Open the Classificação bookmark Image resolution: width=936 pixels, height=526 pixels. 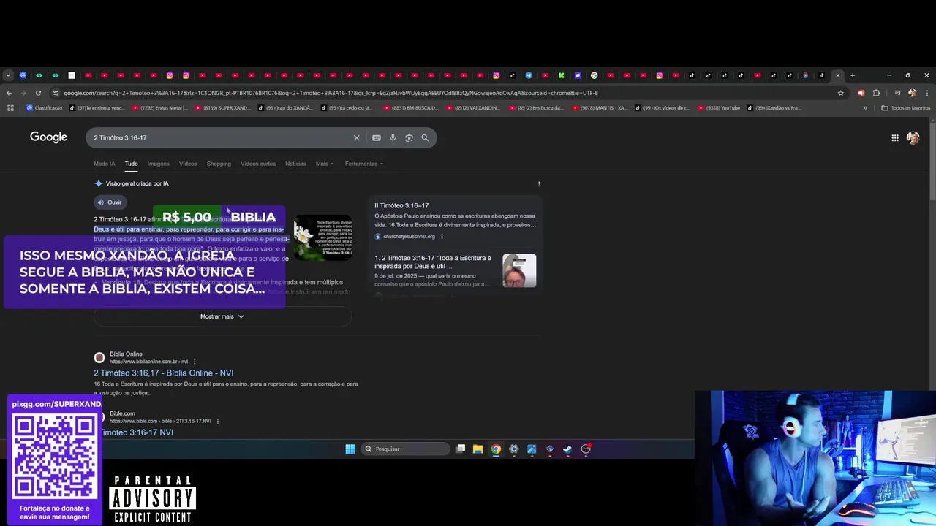pyautogui.click(x=44, y=108)
